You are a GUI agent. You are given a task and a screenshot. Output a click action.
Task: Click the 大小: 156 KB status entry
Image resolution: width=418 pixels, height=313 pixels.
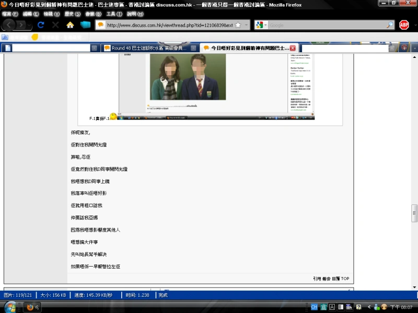[53, 295]
